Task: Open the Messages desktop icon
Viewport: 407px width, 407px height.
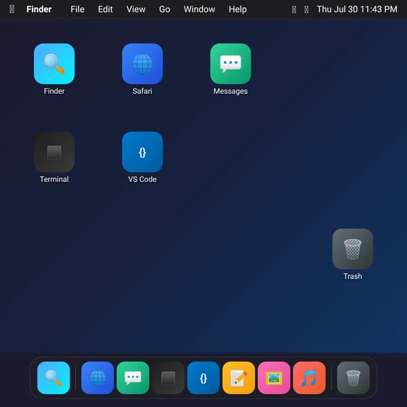Action: tap(231, 64)
